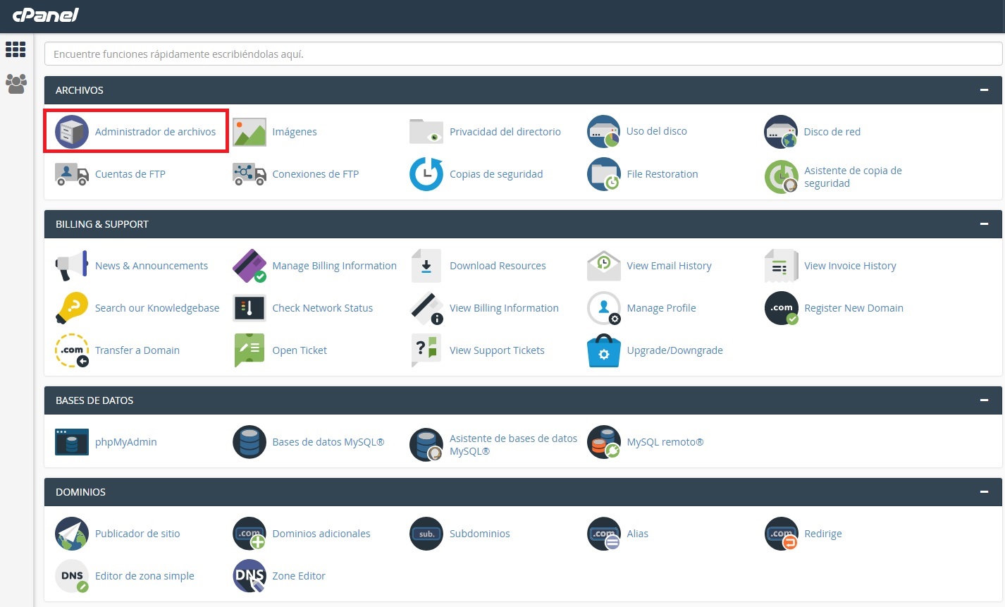
Task: Collapse the DOMINIOS section
Action: tap(984, 492)
